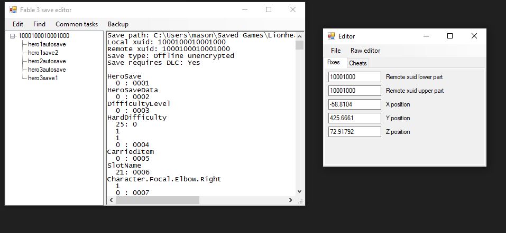Switch to the Cheats tab
506x233 pixels.
coord(358,63)
